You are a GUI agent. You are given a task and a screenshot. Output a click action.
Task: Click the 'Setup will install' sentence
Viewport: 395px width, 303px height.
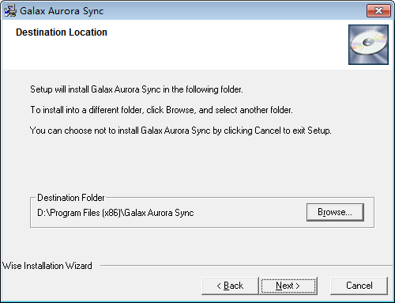(x=137, y=89)
